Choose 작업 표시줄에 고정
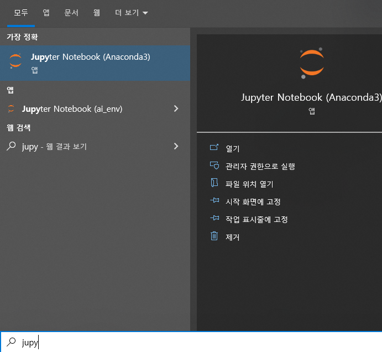This screenshot has height=352, width=382. (x=257, y=220)
